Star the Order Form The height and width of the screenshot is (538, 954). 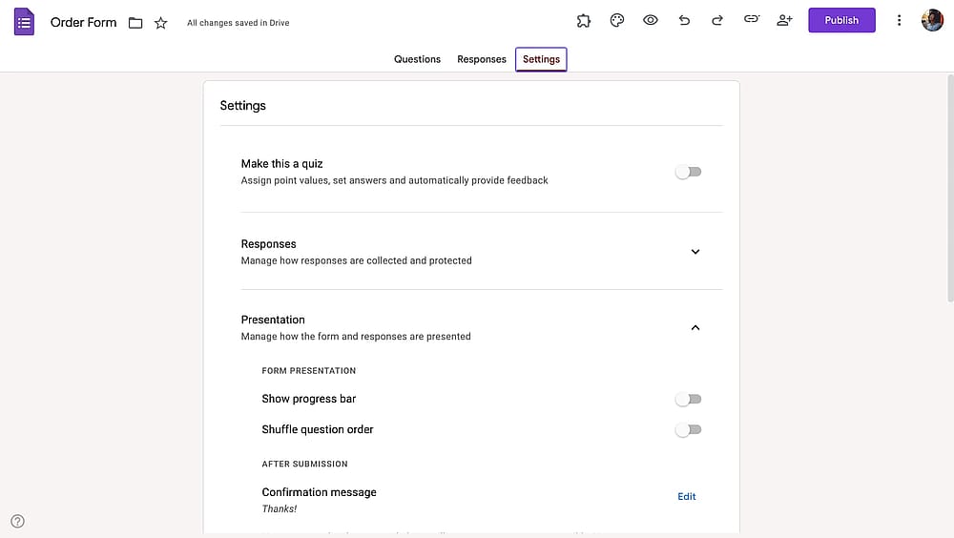160,23
